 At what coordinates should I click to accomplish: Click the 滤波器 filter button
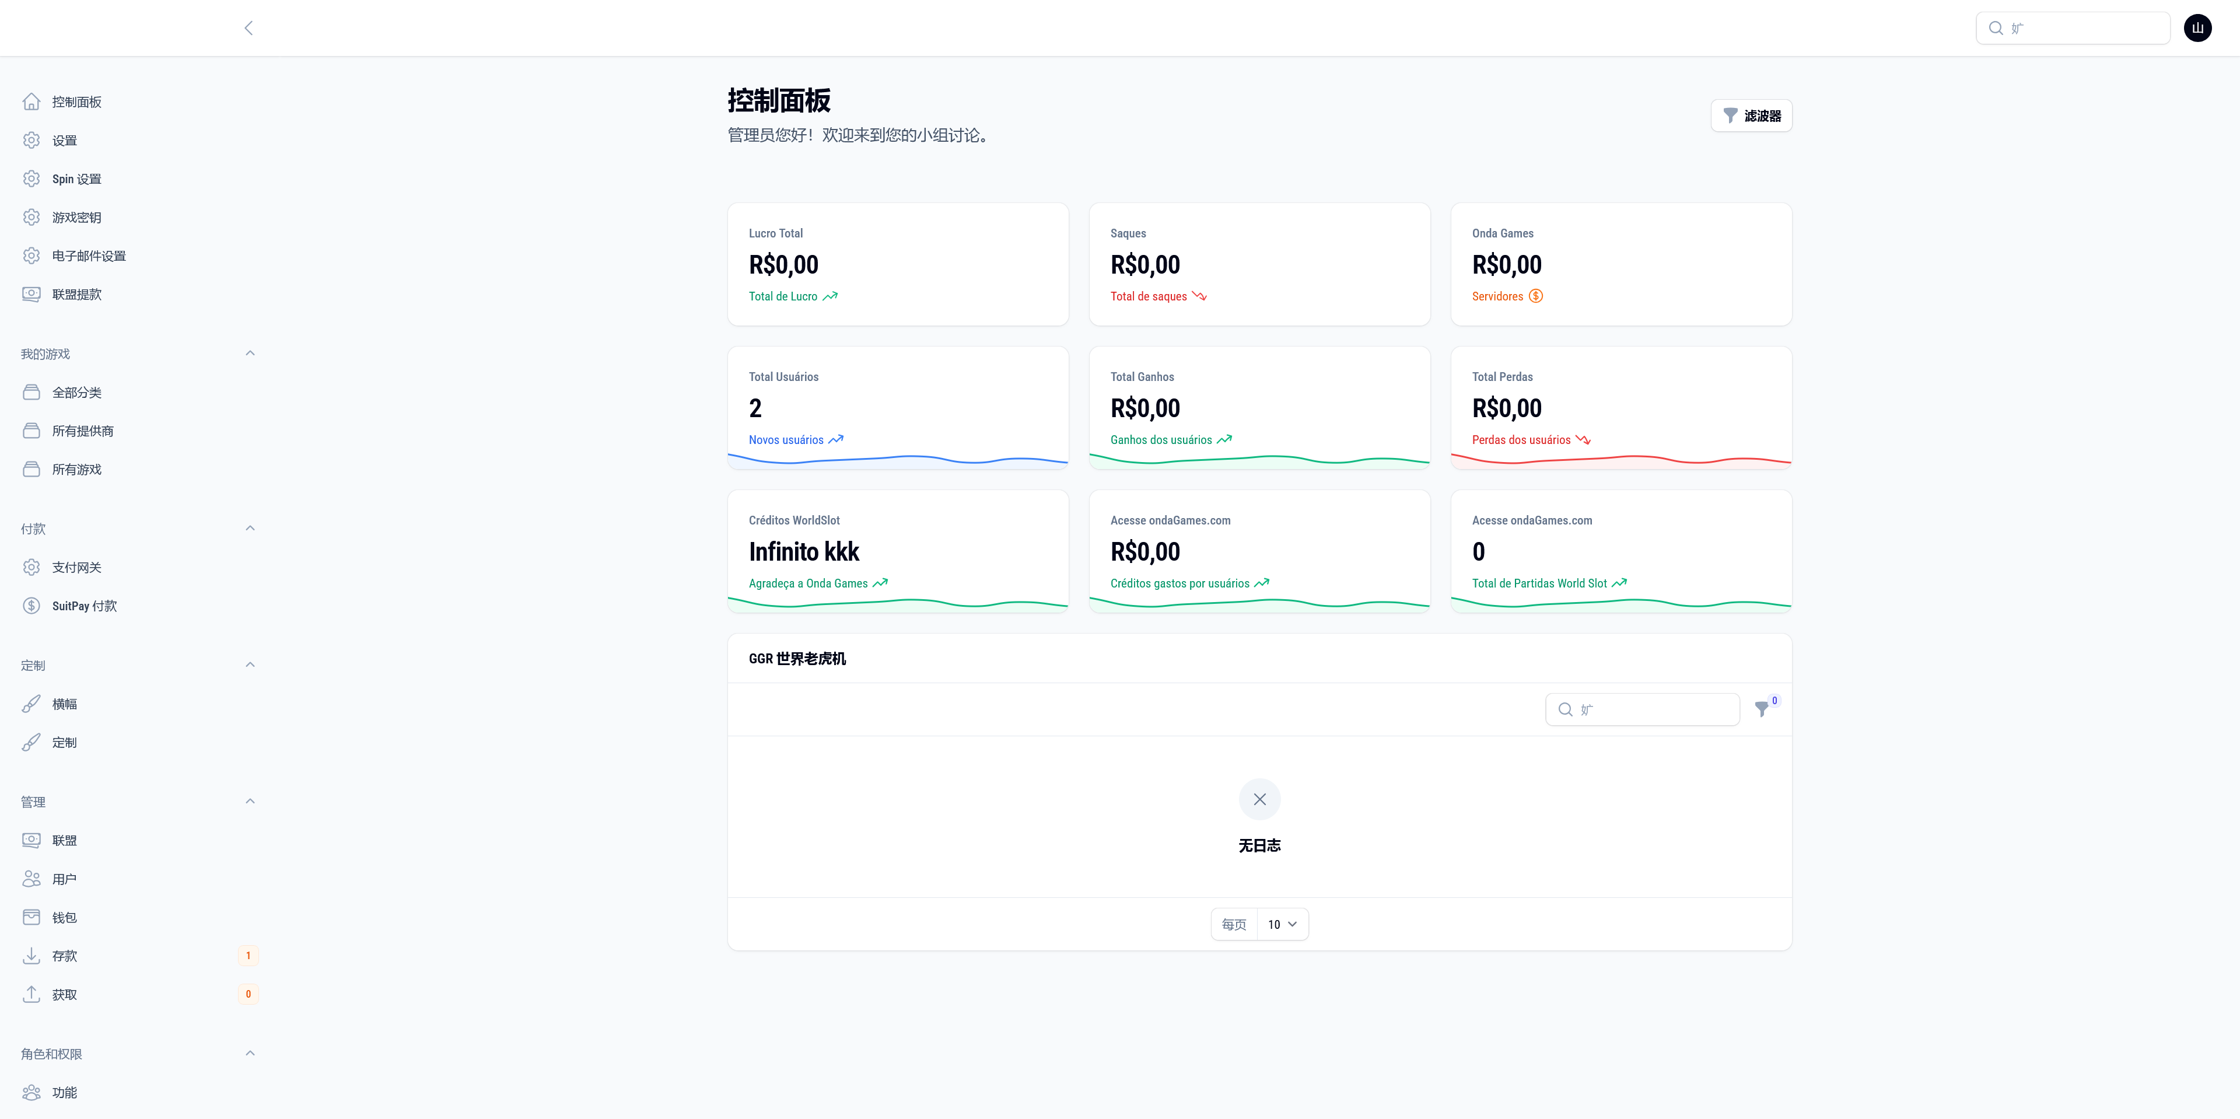(1751, 116)
